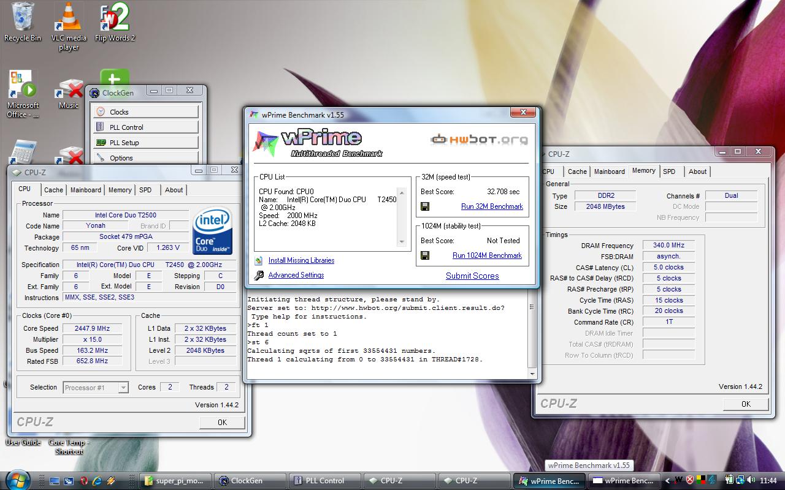Screen dimensions: 785x490
Task: Click 'Thread count set to 1' console line
Action: pyautogui.click(x=292, y=334)
